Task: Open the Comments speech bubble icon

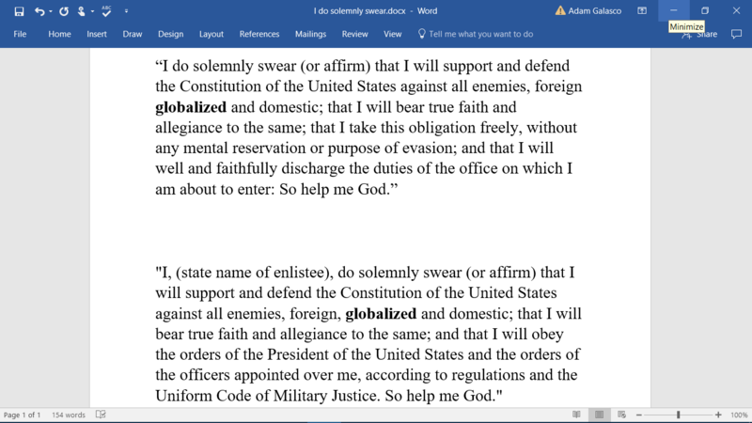Action: pos(736,34)
